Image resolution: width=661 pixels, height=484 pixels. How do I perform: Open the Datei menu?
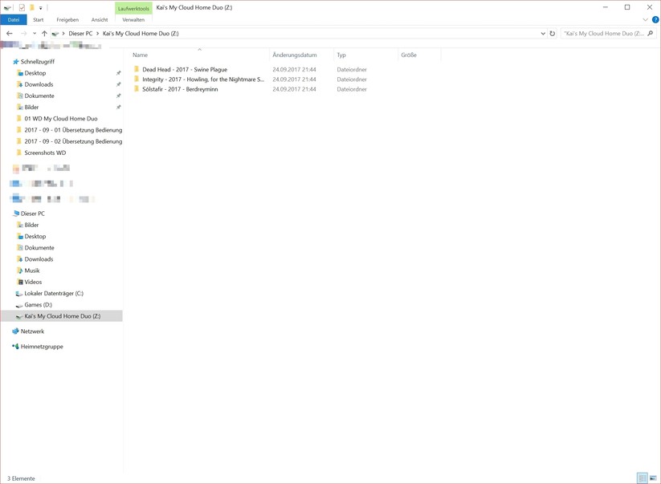tap(14, 19)
